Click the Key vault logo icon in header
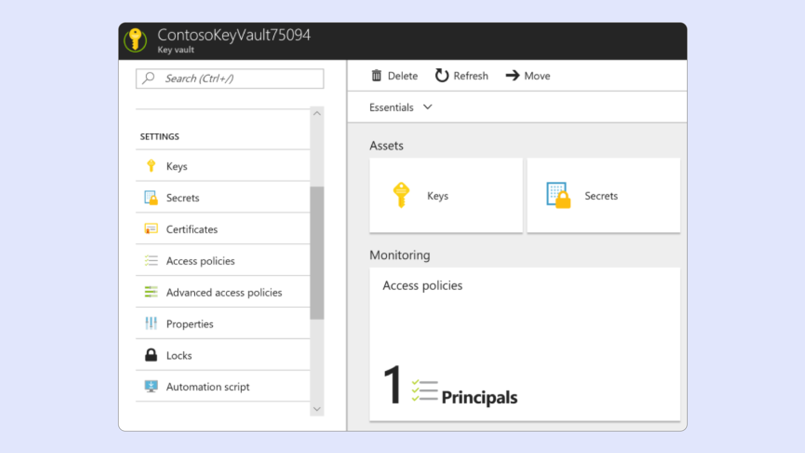The width and height of the screenshot is (805, 453). click(135, 40)
